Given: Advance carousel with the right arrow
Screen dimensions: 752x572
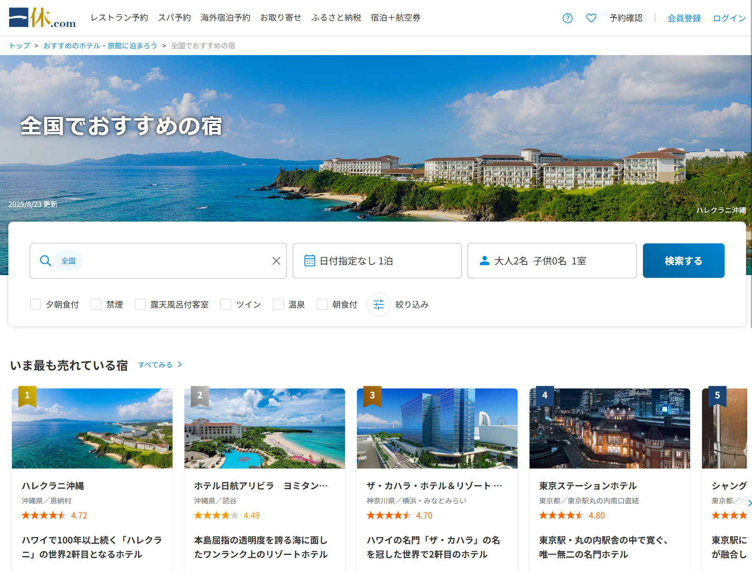Looking at the screenshot, I should point(749,503).
